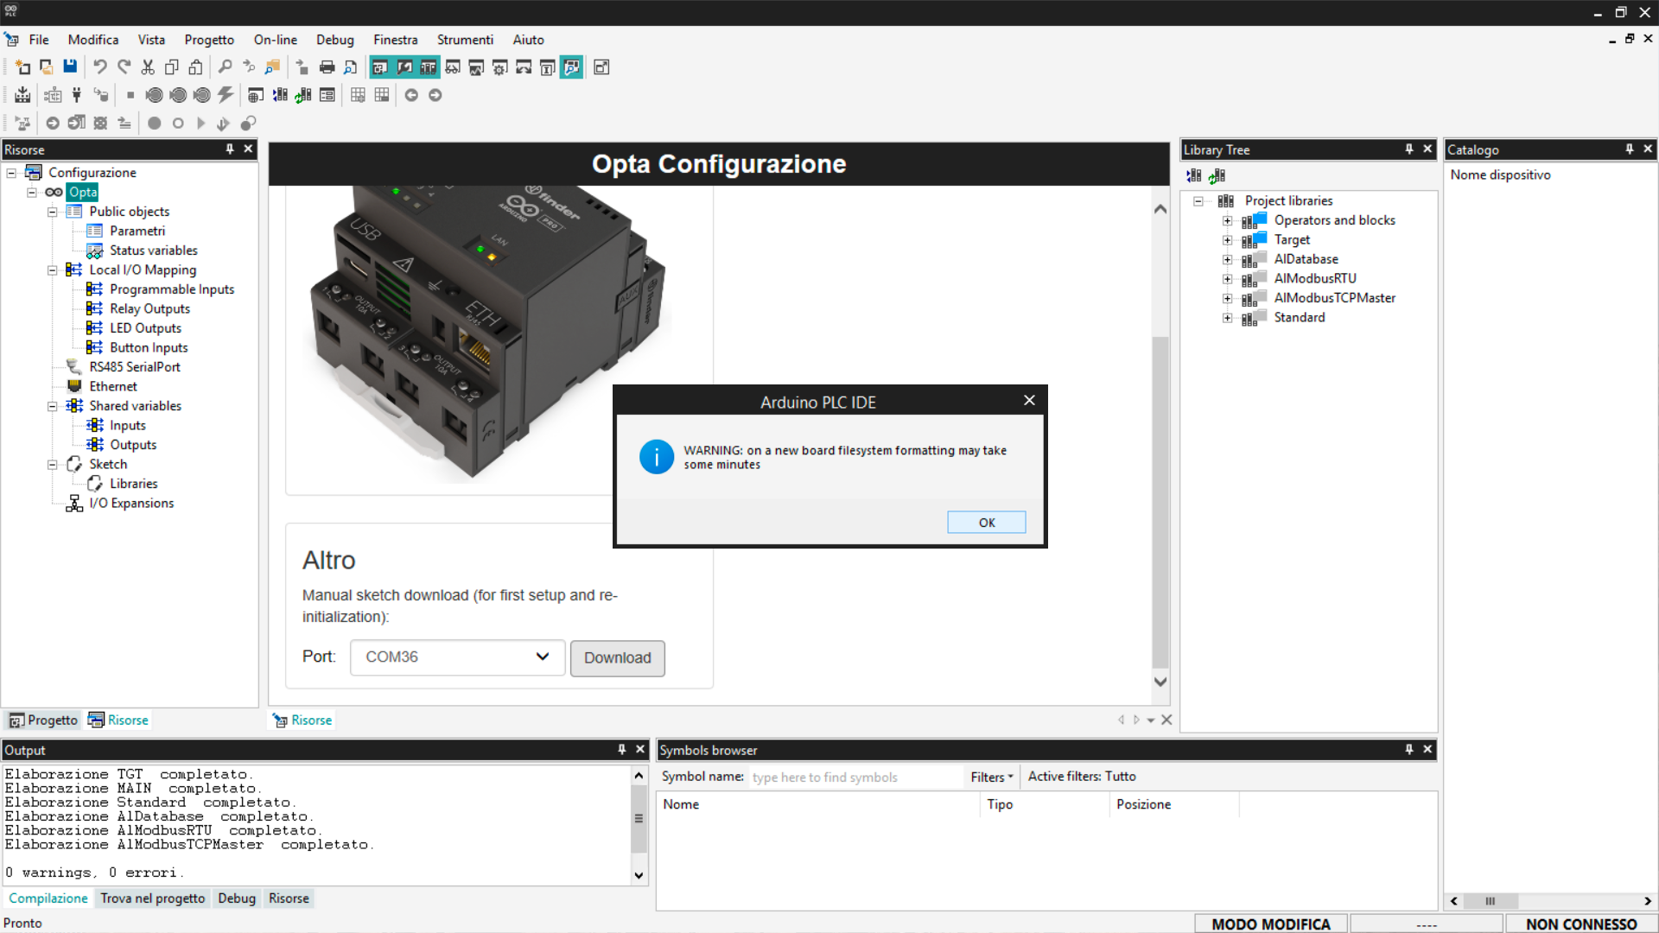Click the Download sketch button
The width and height of the screenshot is (1659, 933).
[617, 658]
